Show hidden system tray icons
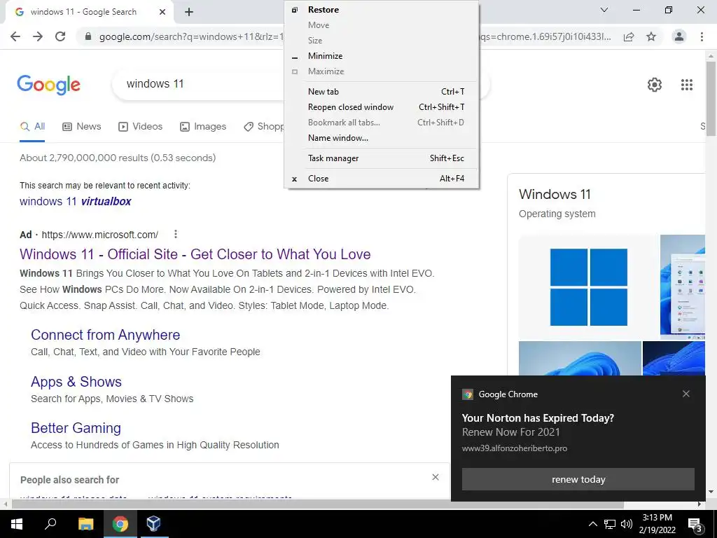The height and width of the screenshot is (538, 717). tap(592, 524)
